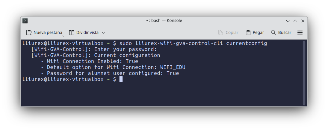Maximize the Konsole window

(x=295, y=21)
